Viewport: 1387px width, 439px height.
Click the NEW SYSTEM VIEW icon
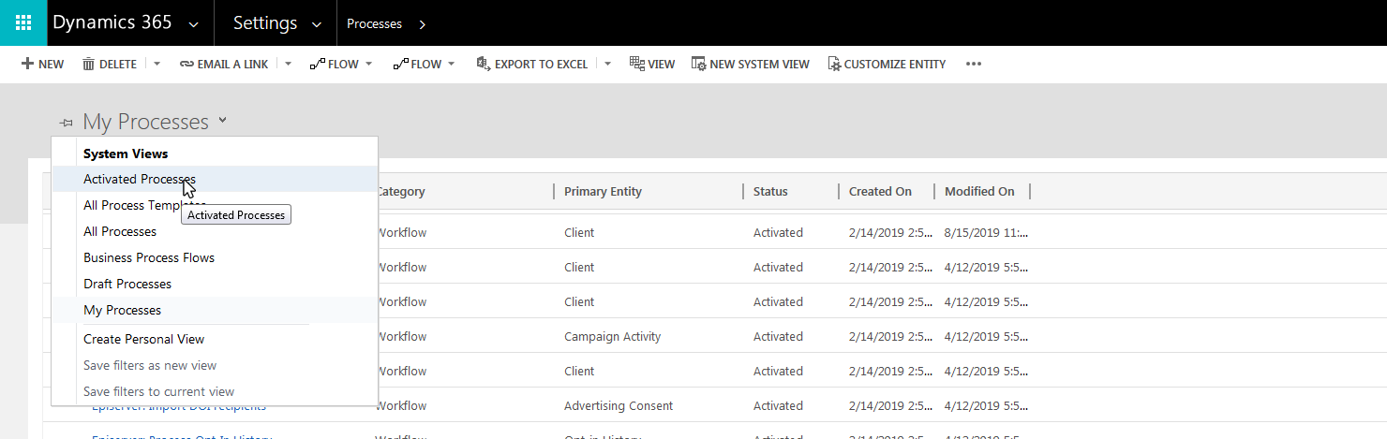698,65
